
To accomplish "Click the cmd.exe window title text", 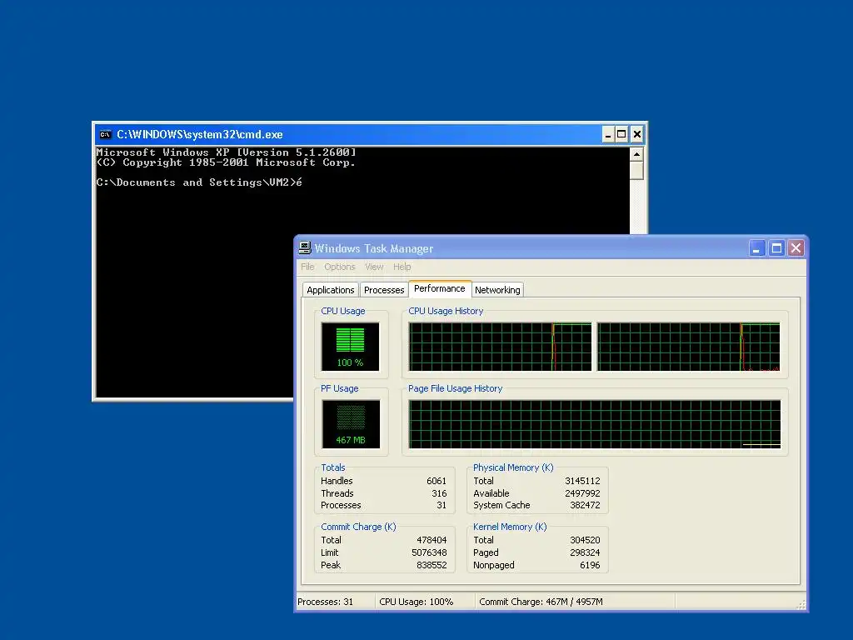I will click(x=200, y=134).
